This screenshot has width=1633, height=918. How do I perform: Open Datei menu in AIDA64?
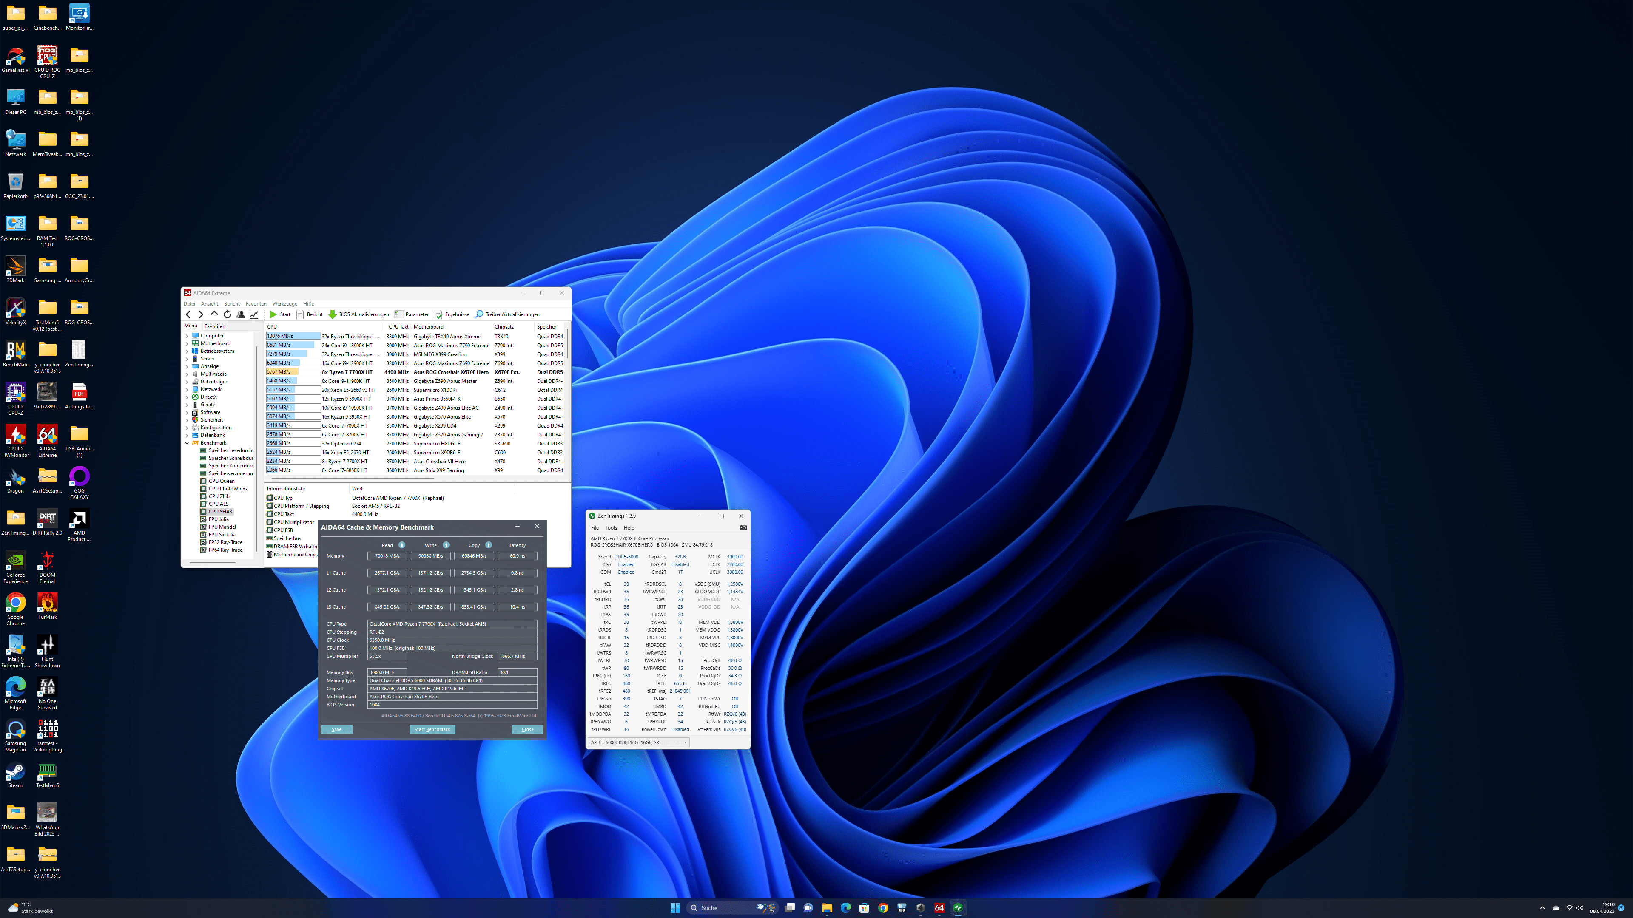(190, 303)
